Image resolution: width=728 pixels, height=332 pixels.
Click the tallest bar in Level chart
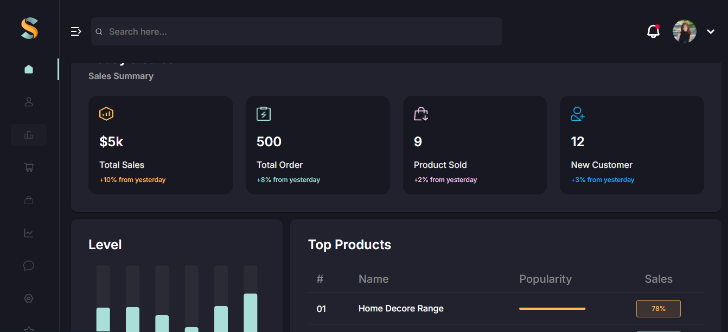tap(251, 313)
